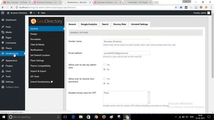The width and height of the screenshot is (214, 120).
Task: Click the red Pinterest extension icon
Action: pos(201,7)
